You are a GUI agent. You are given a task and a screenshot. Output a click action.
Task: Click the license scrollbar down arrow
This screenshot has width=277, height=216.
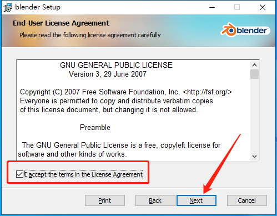(x=255, y=157)
